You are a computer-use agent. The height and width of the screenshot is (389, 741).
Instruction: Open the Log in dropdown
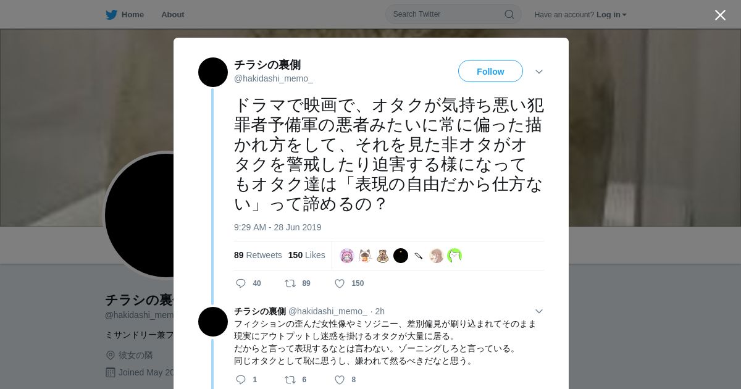click(611, 15)
